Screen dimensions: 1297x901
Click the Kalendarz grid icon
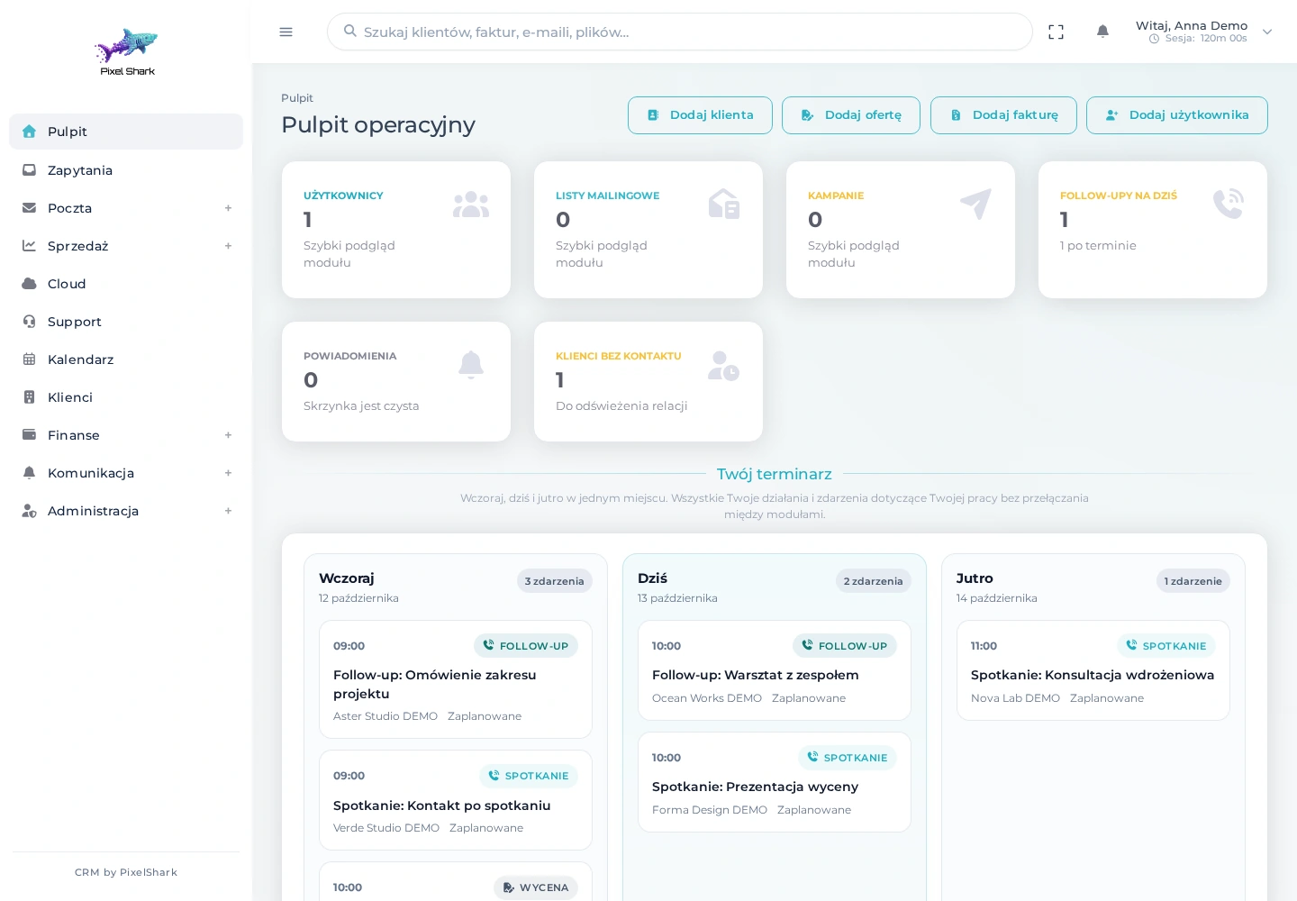pyautogui.click(x=29, y=359)
